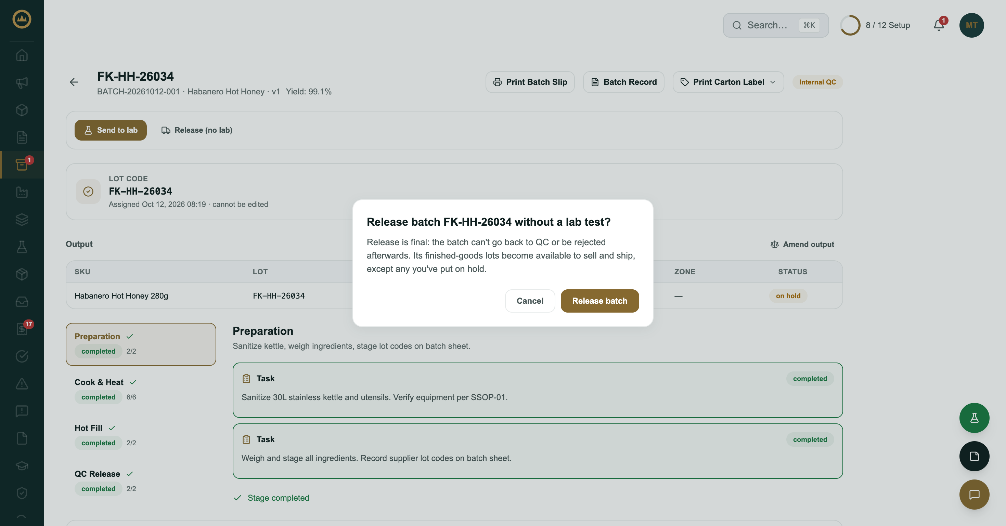Open the factory icon in sidebar

click(x=22, y=192)
